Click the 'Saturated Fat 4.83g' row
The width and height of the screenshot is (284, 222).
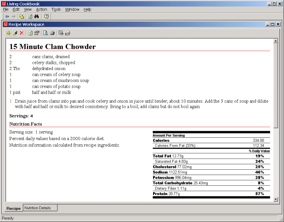(211, 161)
